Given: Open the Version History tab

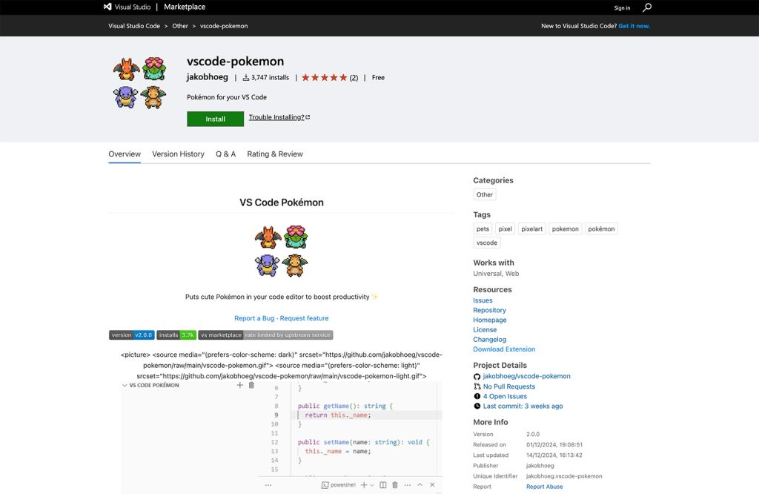Looking at the screenshot, I should 178,154.
